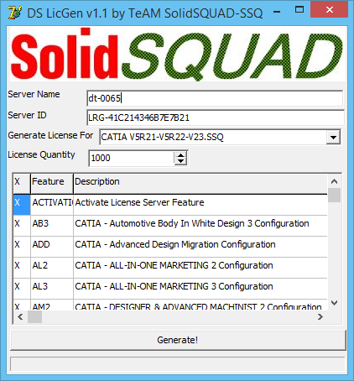Toggle the X mark for AM2 feature
The height and width of the screenshot is (381, 354).
click(x=22, y=305)
